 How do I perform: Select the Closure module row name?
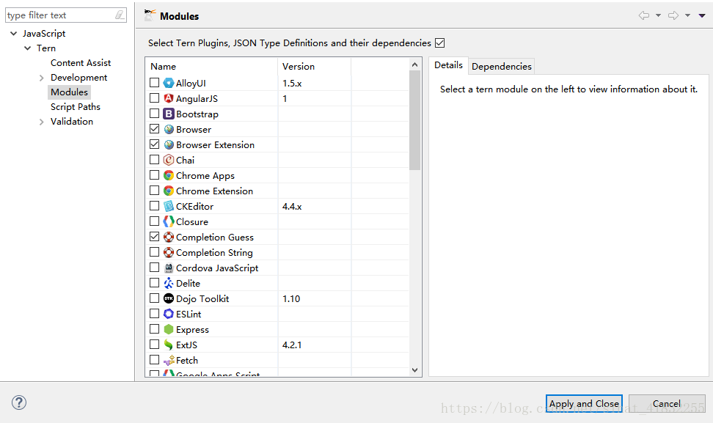(x=192, y=221)
